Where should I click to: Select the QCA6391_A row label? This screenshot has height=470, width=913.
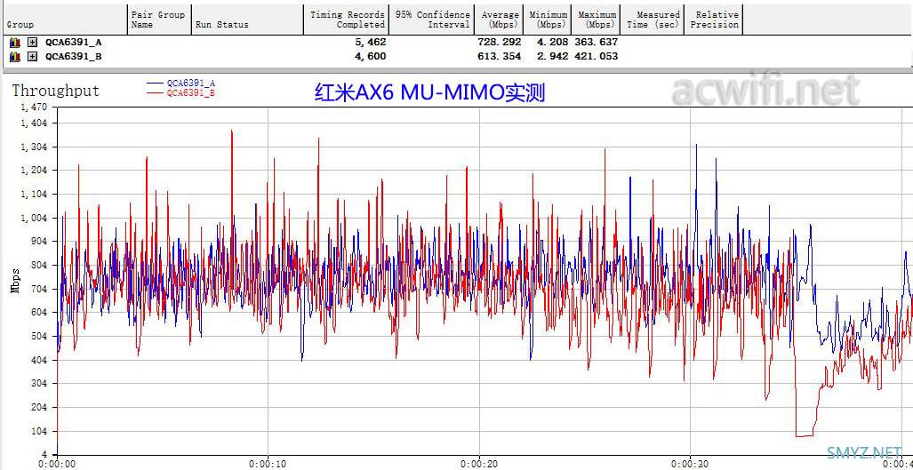point(74,43)
